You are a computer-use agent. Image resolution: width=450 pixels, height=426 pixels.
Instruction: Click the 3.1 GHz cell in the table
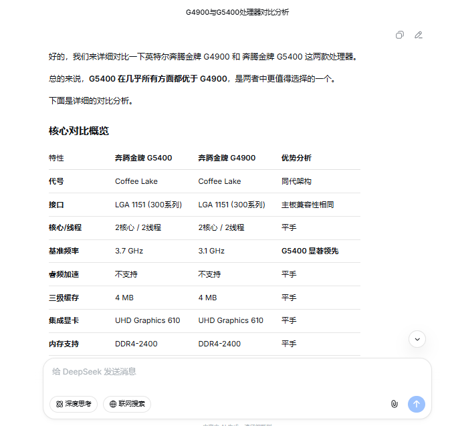(x=211, y=251)
